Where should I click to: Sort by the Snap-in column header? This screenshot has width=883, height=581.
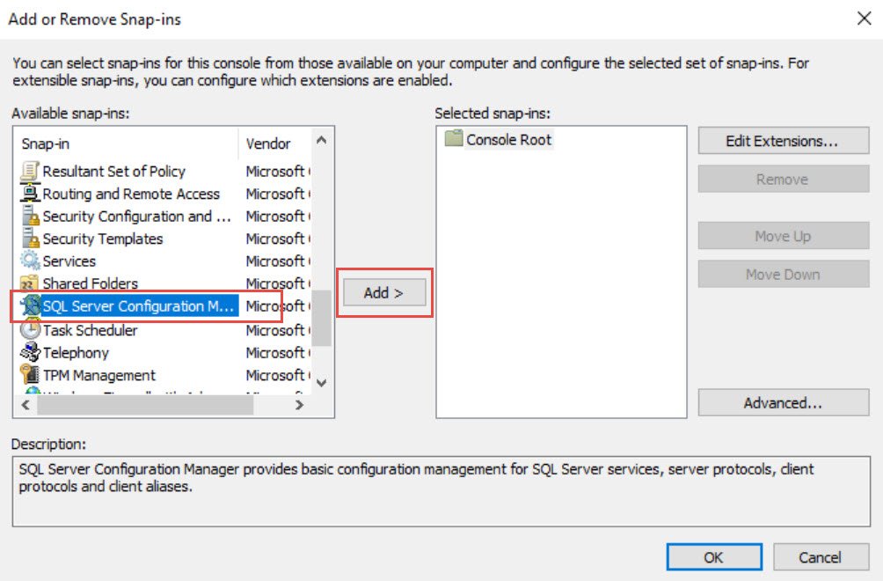coord(127,143)
